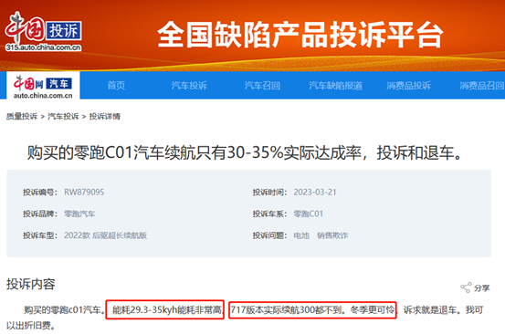505x334 pixels.
Task: Click car series value 零跑C01
Action: tap(309, 214)
